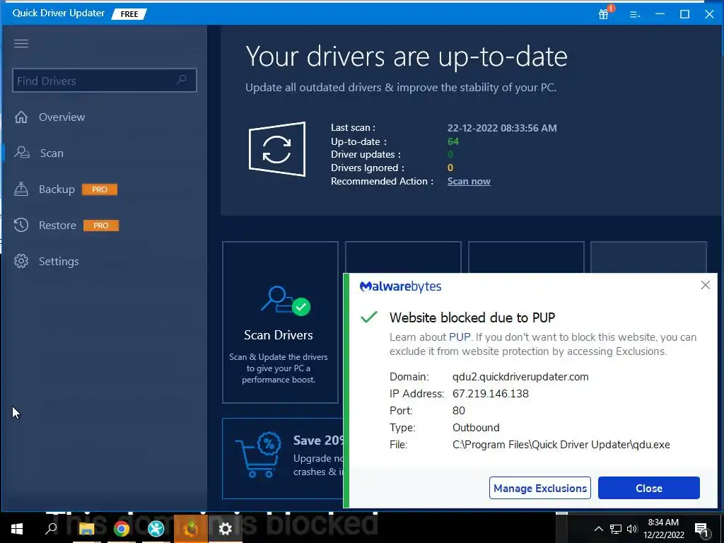The height and width of the screenshot is (543, 724).
Task: Click the magnifier icon in Find Drivers
Action: click(x=182, y=79)
